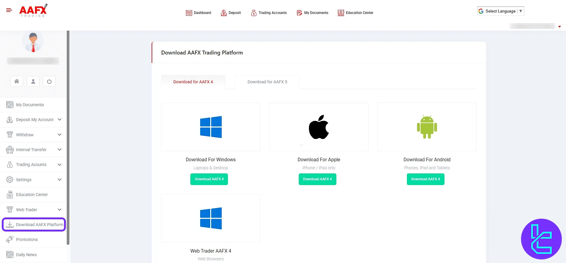Click the Education Center icon in top navigation
Screen dimensions: 566x263
coord(341,13)
